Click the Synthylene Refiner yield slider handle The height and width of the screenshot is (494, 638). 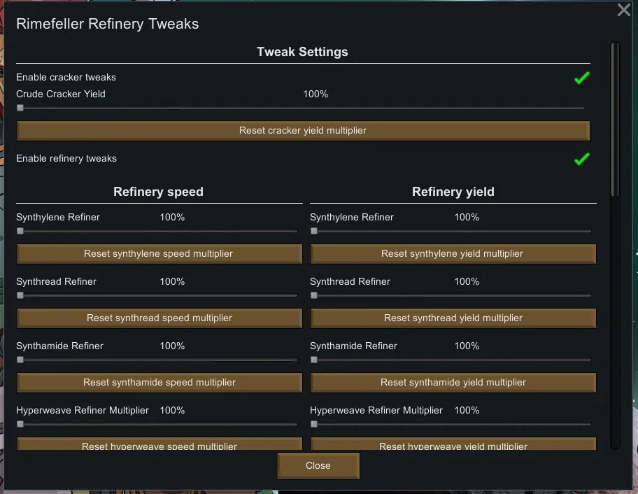pyautogui.click(x=314, y=231)
